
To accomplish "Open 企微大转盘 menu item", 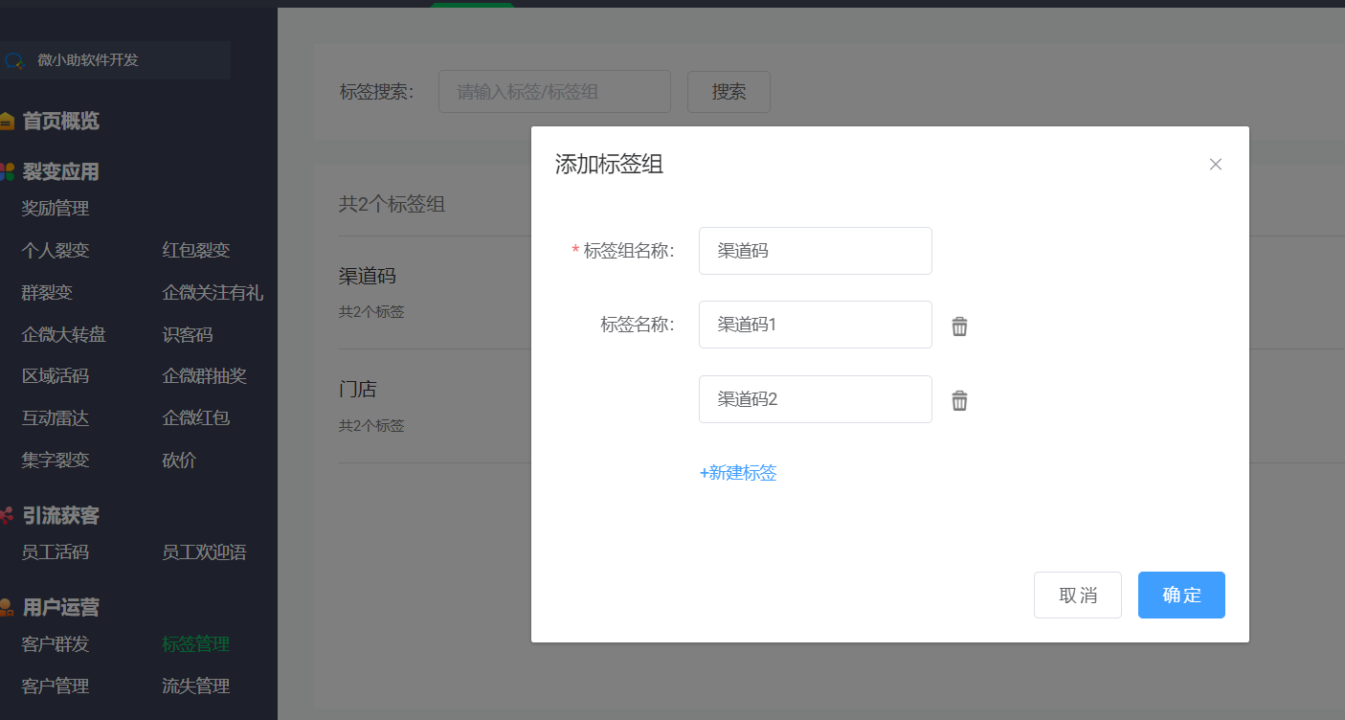I will pyautogui.click(x=64, y=335).
